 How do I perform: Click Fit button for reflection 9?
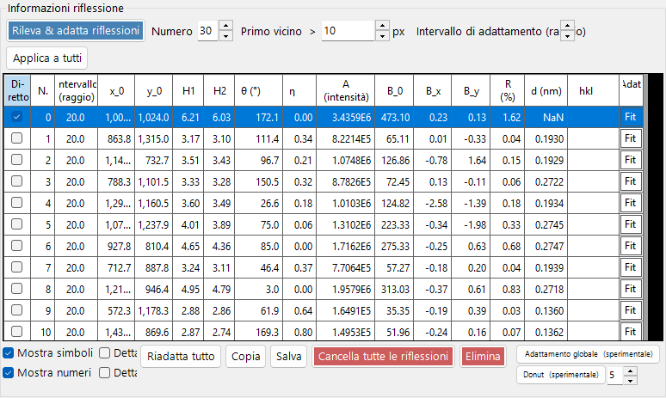pyautogui.click(x=631, y=310)
